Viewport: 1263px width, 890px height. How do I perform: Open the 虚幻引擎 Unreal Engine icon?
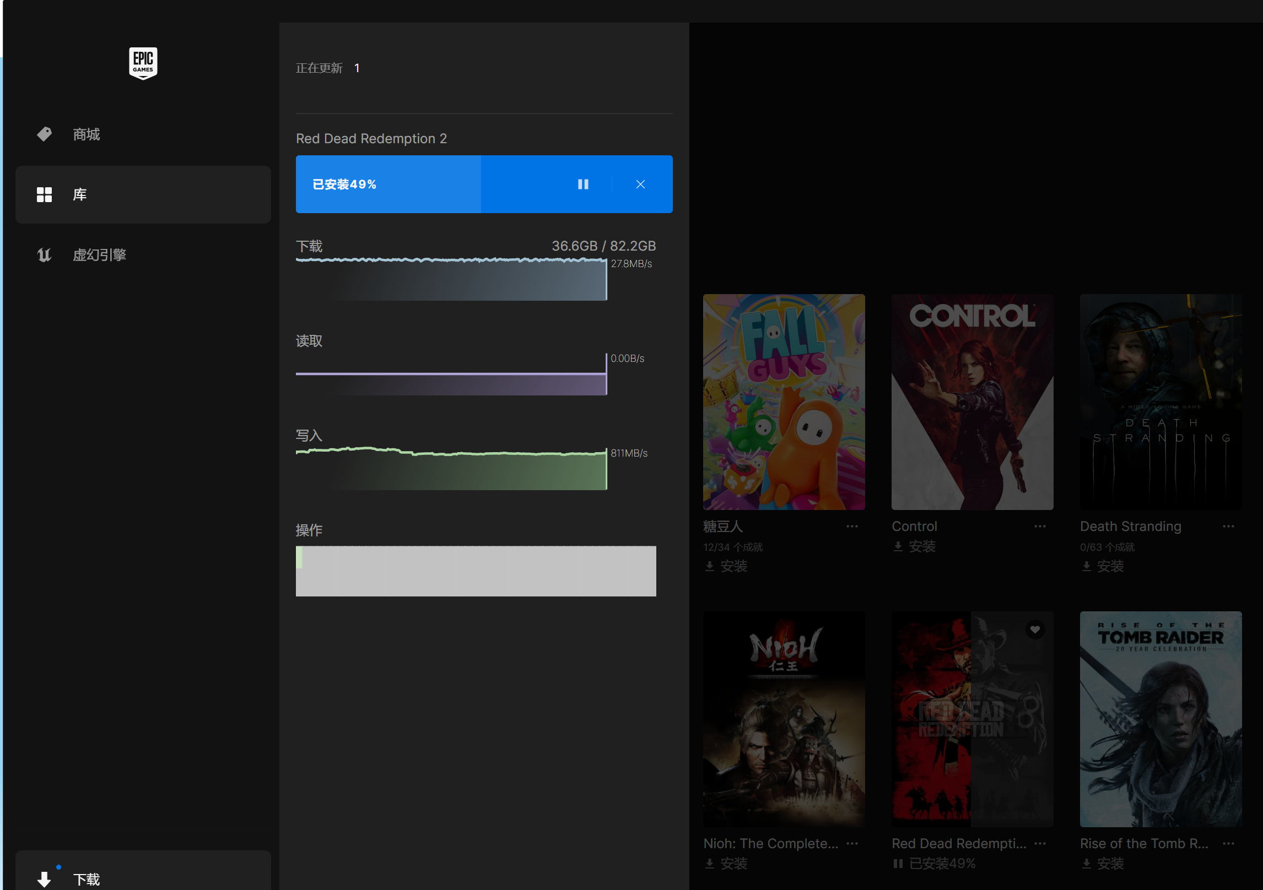[x=45, y=255]
